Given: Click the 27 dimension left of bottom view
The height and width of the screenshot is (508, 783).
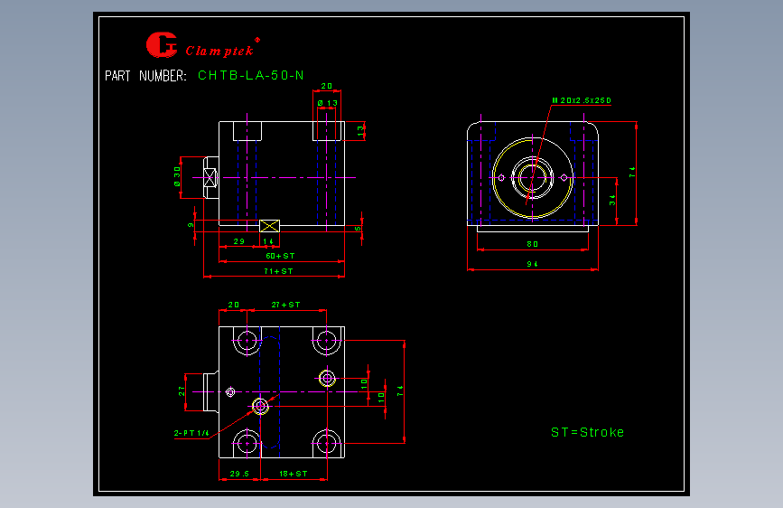Looking at the screenshot, I should [x=182, y=391].
